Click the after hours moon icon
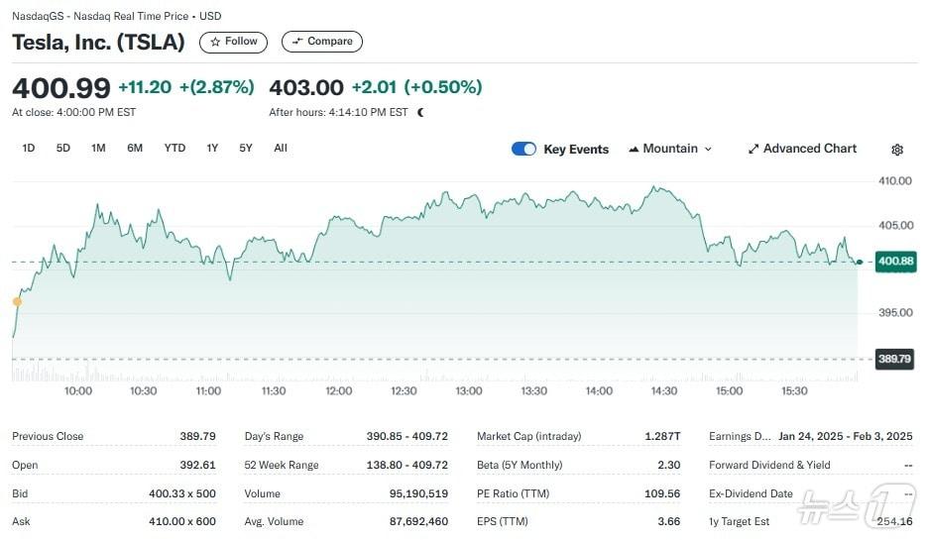Screen dimensions: 926x540 tap(420, 113)
